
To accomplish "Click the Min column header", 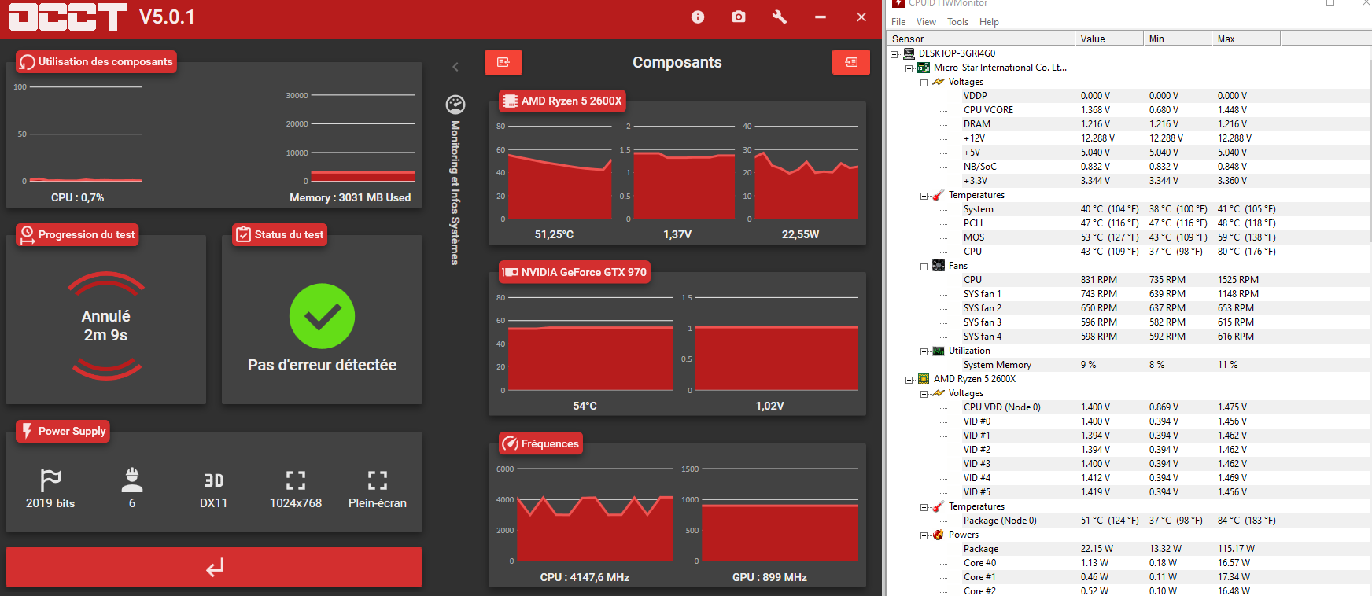I will [x=1178, y=39].
